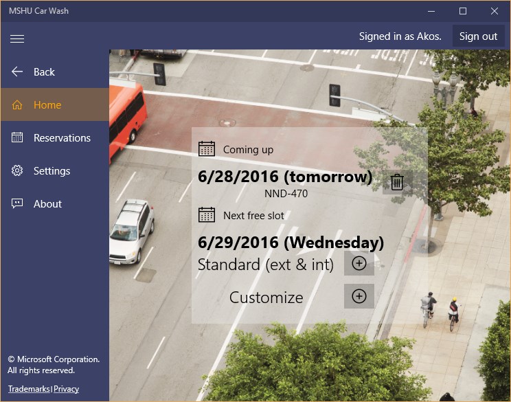Click the MSHU Car Wash window title
The width and height of the screenshot is (511, 402).
pyautogui.click(x=38, y=11)
